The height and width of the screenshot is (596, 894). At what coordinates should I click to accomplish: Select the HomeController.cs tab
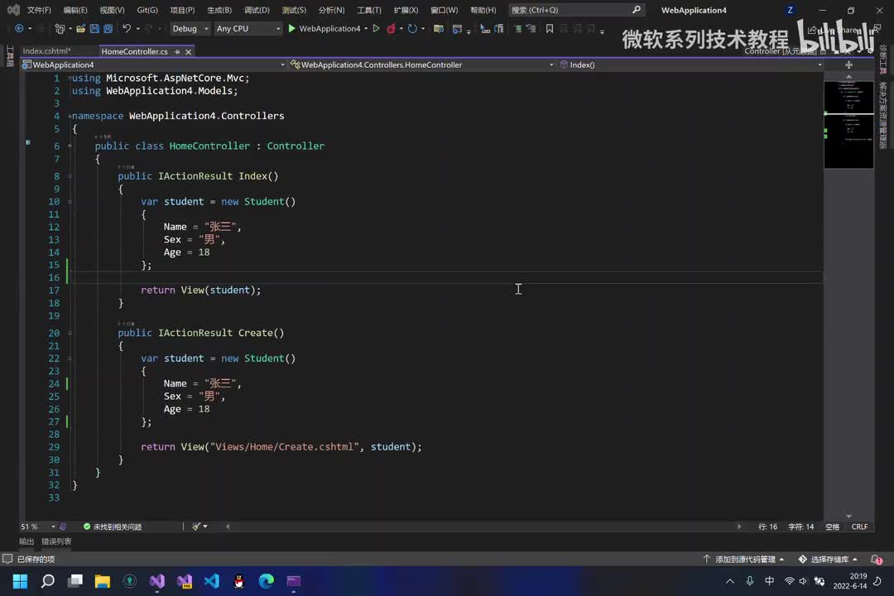[135, 51]
